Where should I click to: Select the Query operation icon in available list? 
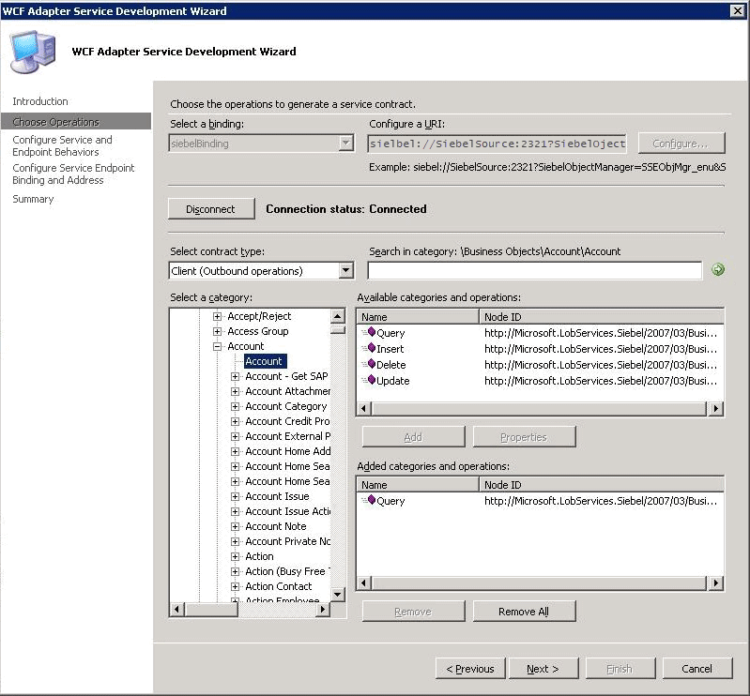click(371, 332)
